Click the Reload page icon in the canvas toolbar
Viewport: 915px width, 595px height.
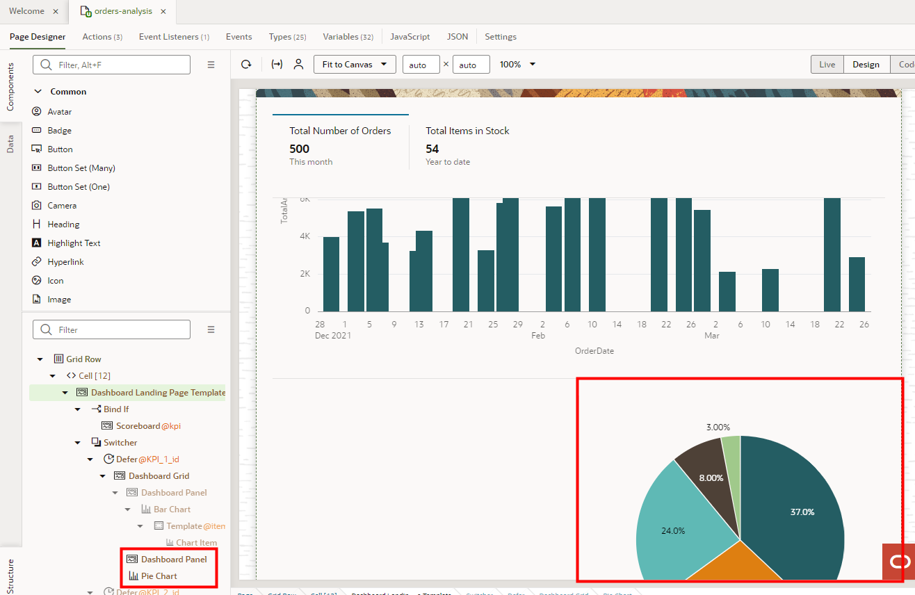click(245, 64)
